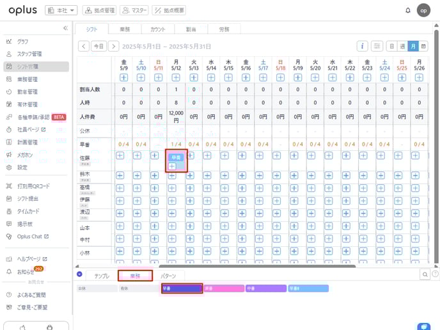Open the chat bubble icon at bottom right

coord(422,325)
